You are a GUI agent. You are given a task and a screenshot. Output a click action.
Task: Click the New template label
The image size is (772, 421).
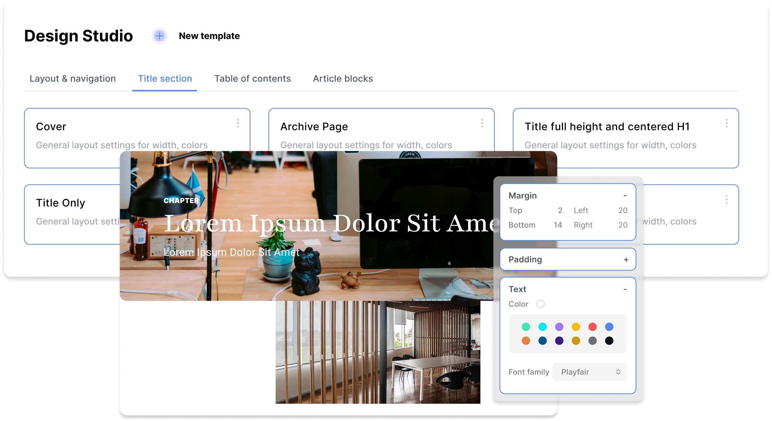coord(209,36)
